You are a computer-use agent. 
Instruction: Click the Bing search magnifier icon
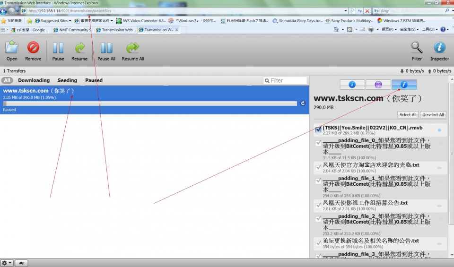(447, 11)
